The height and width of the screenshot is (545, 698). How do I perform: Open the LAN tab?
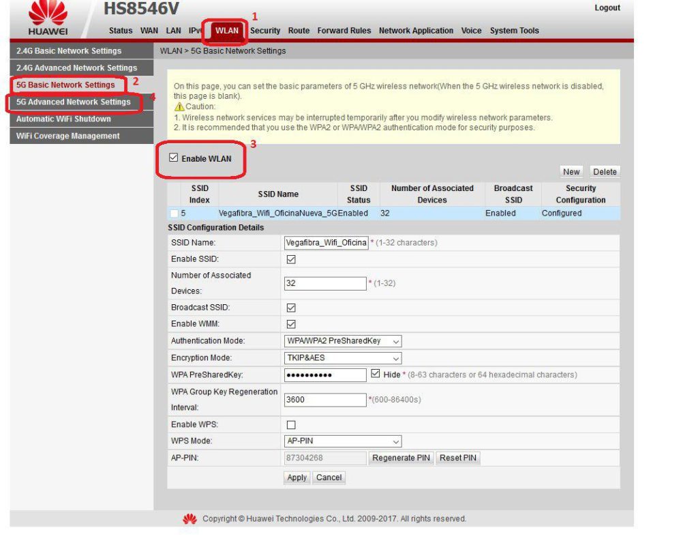[174, 31]
